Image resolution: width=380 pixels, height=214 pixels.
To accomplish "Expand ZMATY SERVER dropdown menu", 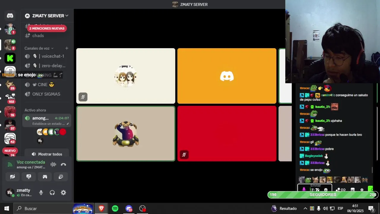I will click(x=47, y=16).
